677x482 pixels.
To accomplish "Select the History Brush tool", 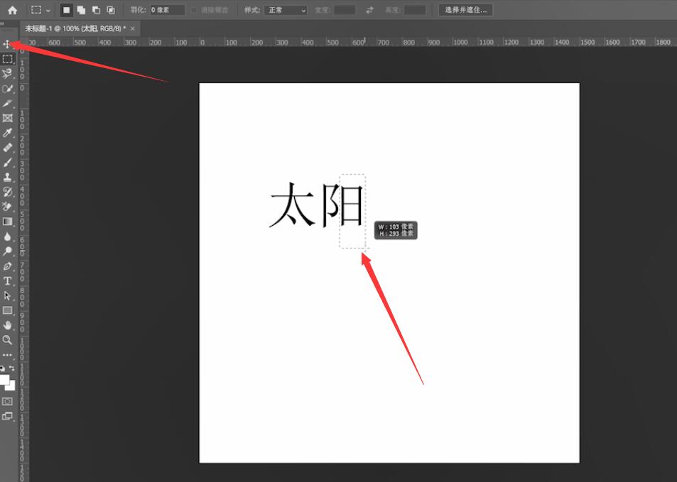I will click(7, 192).
